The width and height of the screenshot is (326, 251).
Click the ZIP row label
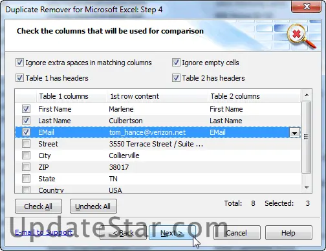pyautogui.click(x=43, y=167)
